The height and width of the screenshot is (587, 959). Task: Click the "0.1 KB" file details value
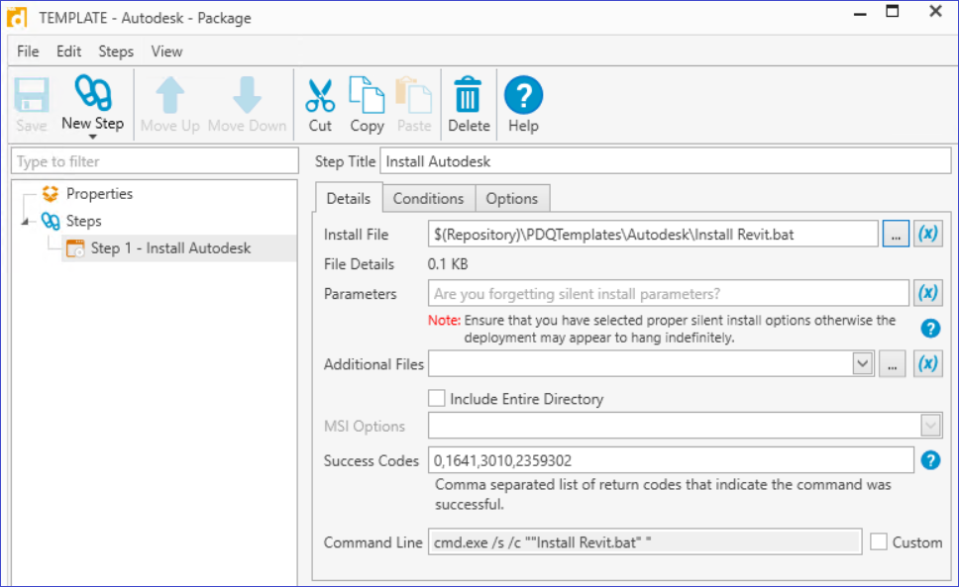[448, 264]
